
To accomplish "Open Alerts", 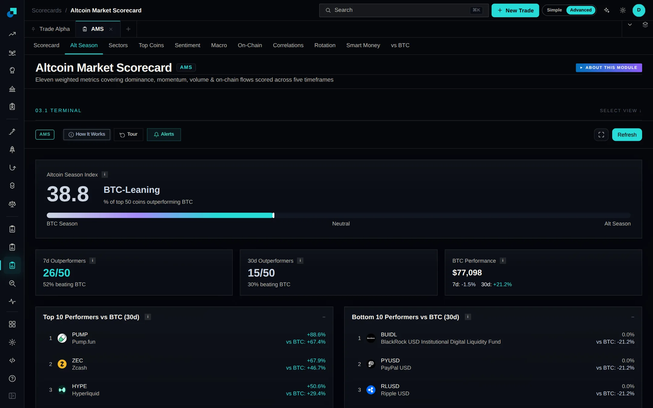I will [164, 134].
